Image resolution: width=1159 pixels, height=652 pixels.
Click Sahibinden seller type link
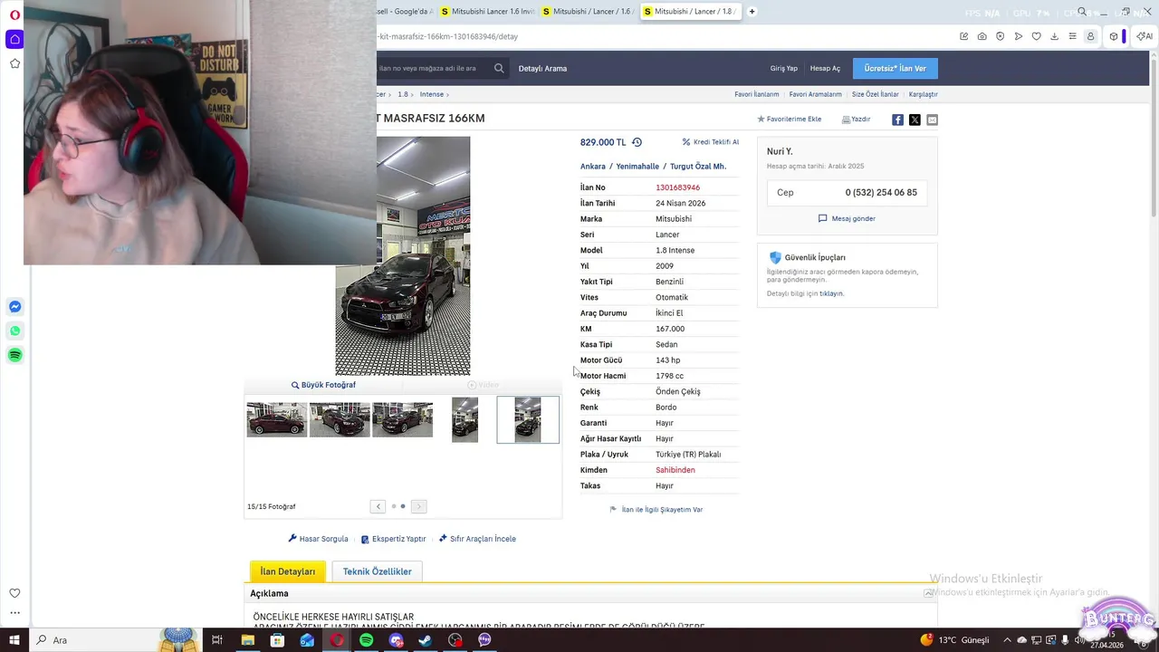[x=675, y=470]
